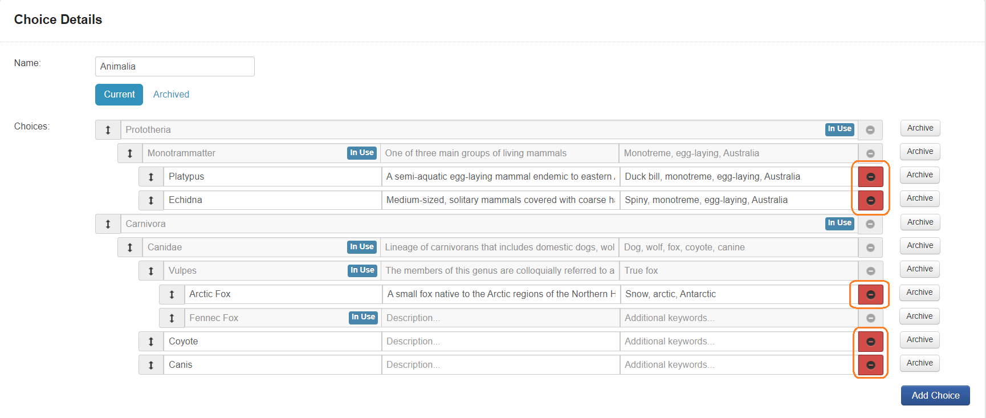Click the reorder handle for Fennec Fox
This screenshot has height=418, width=986.
pyautogui.click(x=172, y=318)
